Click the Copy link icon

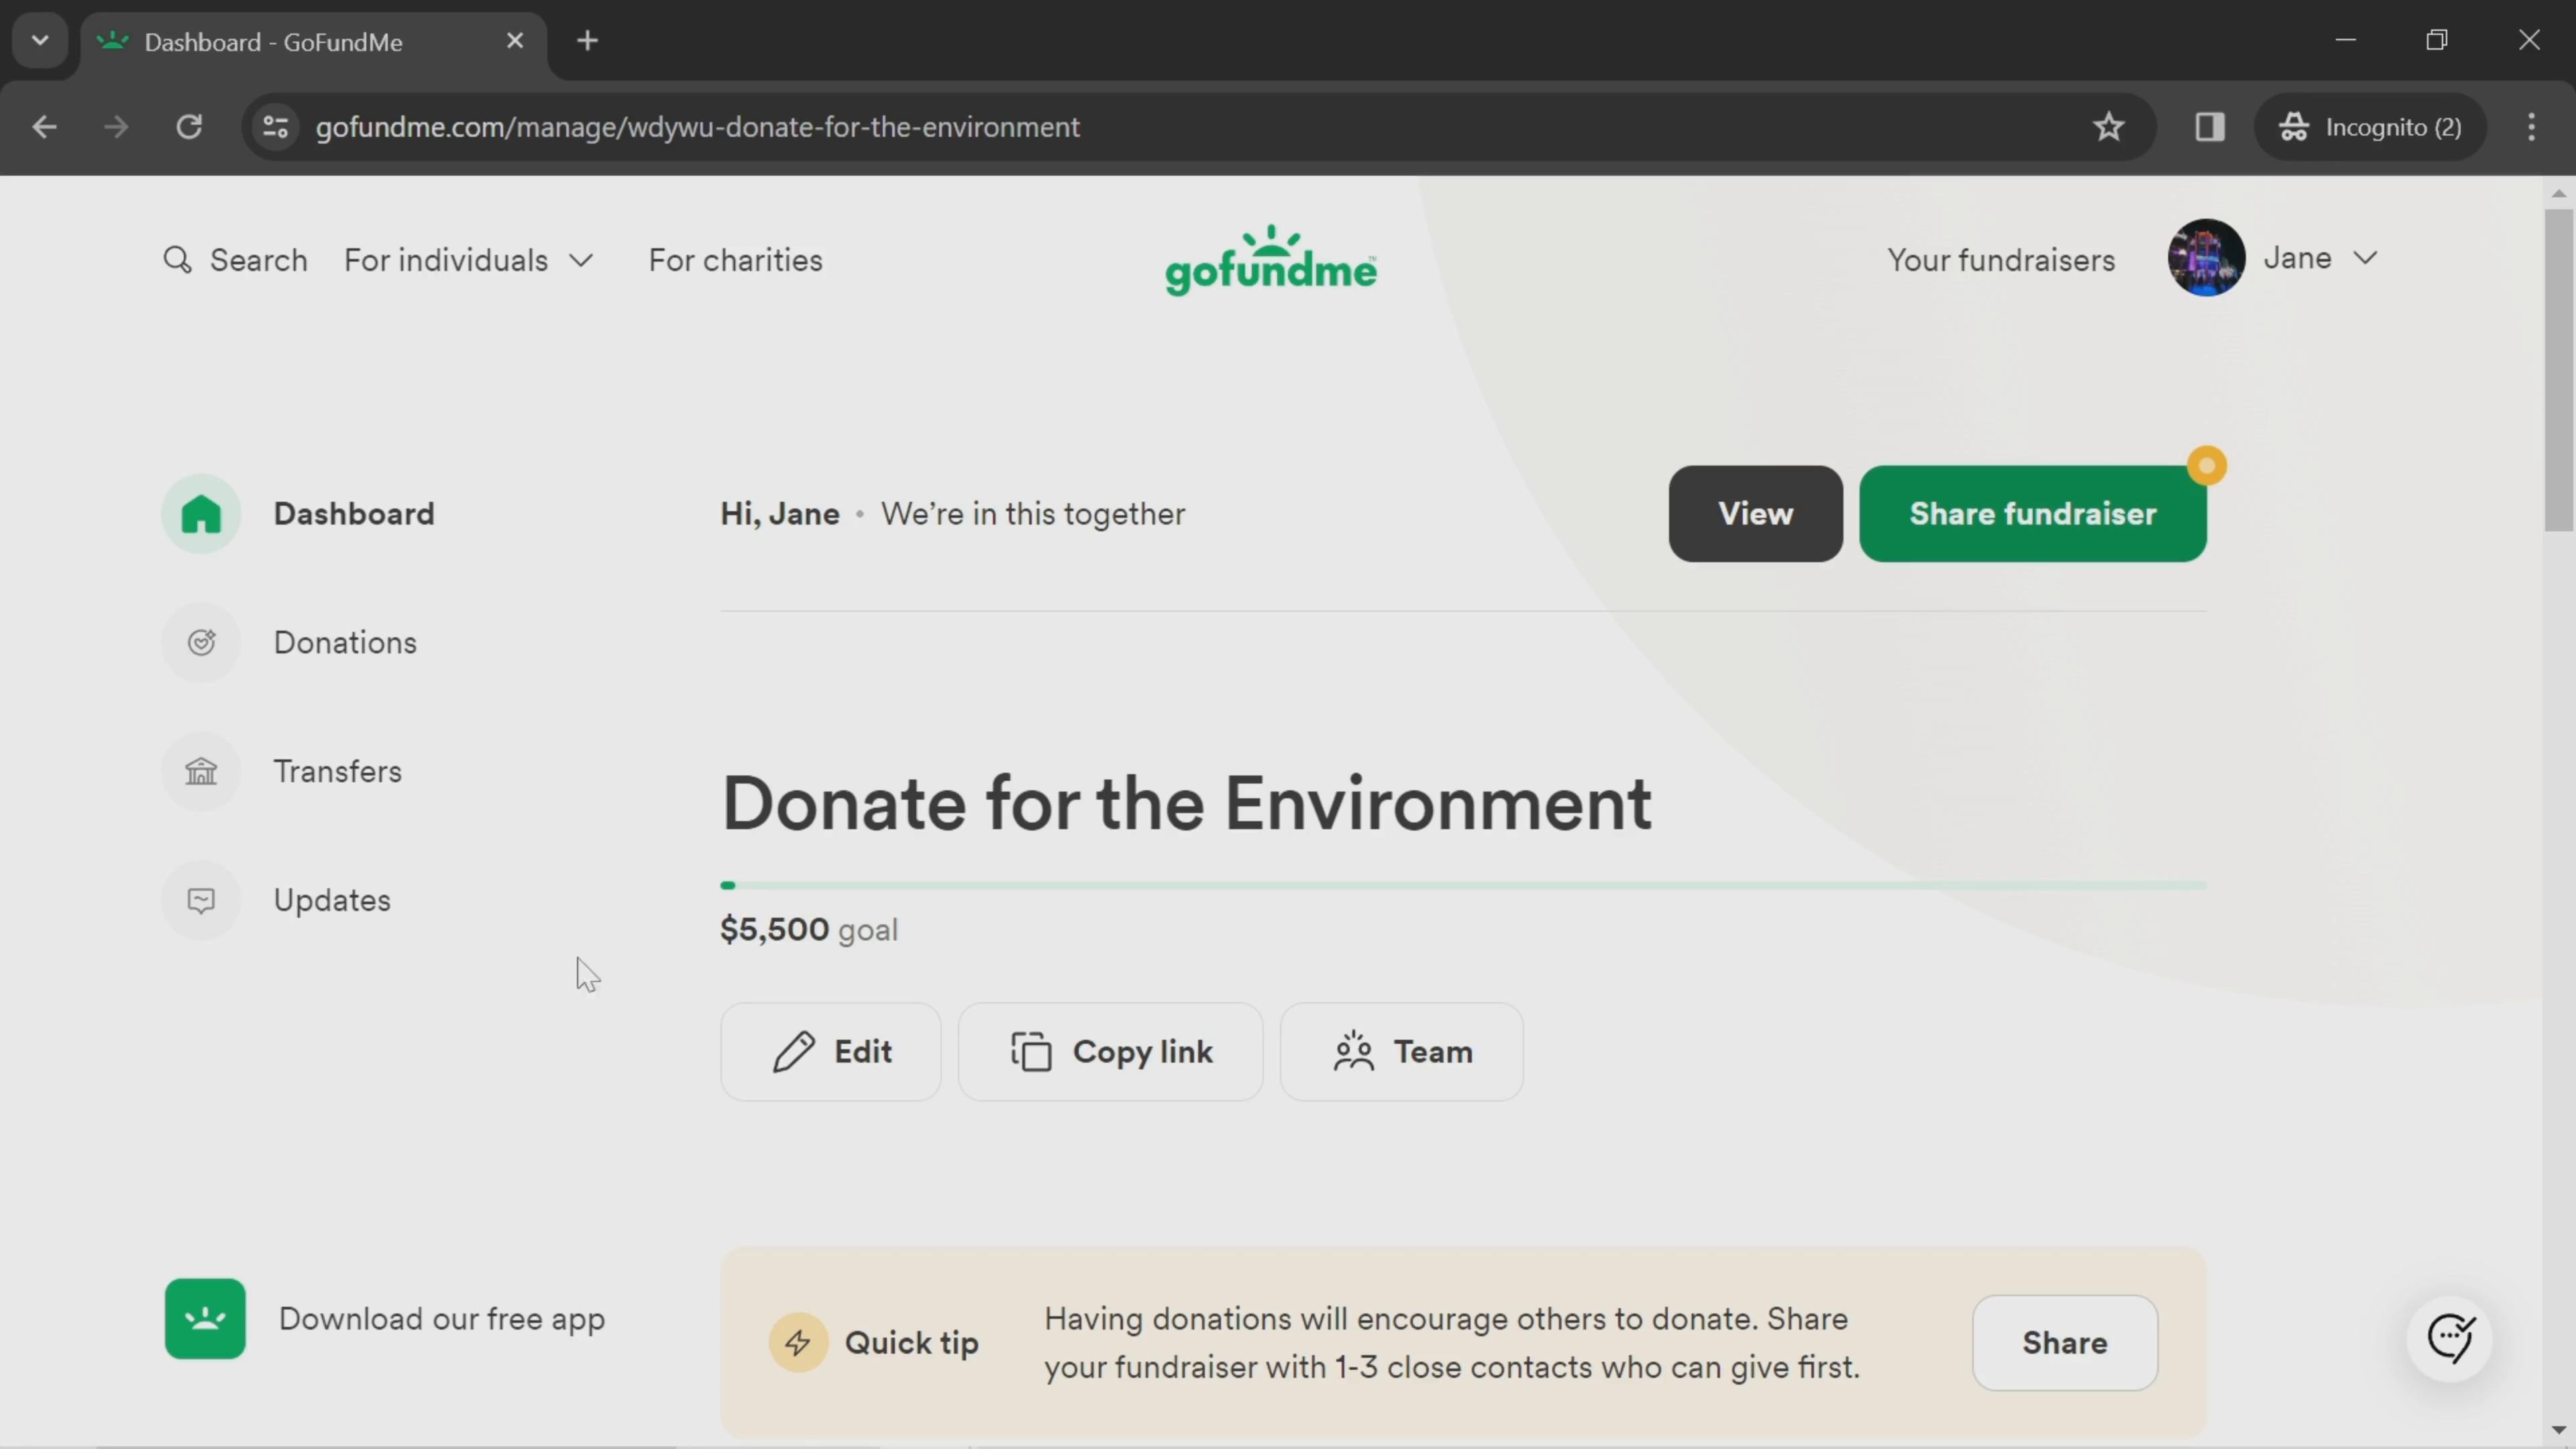click(x=1032, y=1051)
